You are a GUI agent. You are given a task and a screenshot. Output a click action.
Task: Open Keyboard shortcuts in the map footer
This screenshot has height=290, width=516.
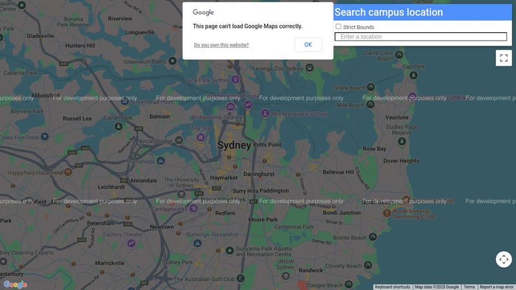(393, 287)
